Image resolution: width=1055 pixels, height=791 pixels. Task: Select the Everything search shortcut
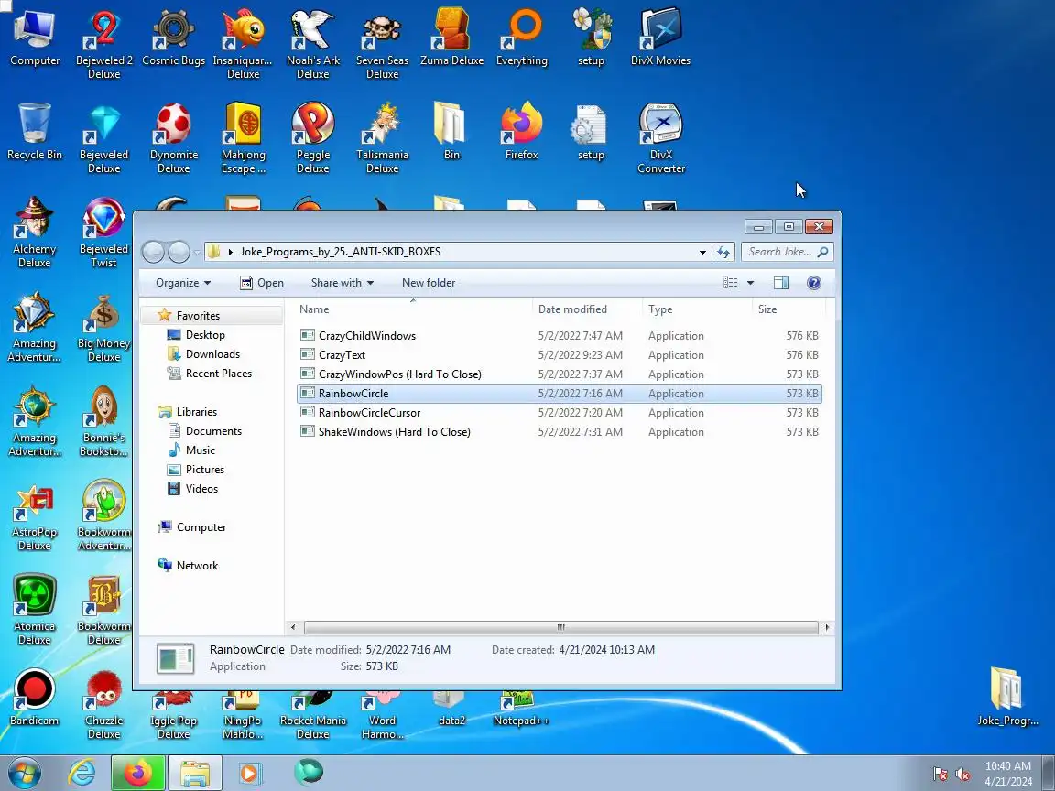[521, 36]
